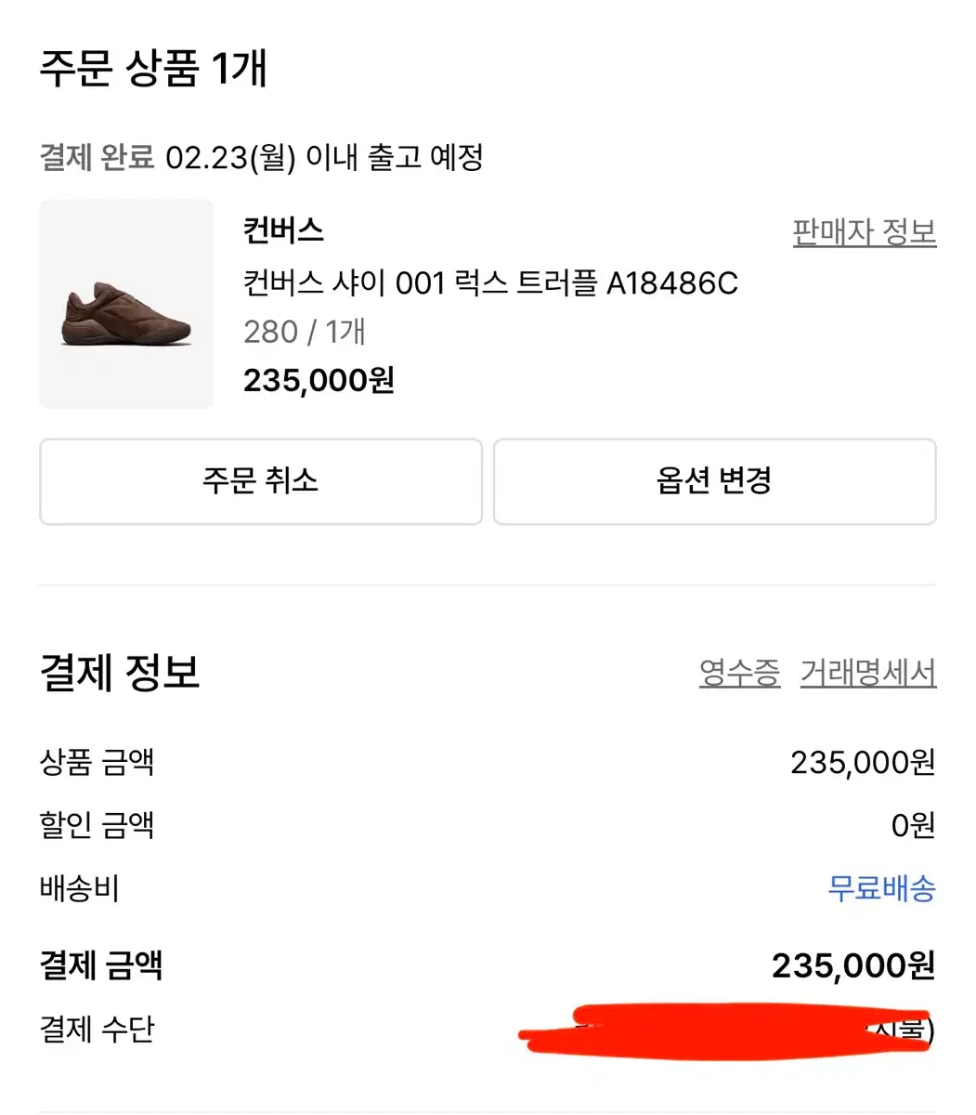This screenshot has width=976, height=1115.
Task: Open the Converse shoe product thumbnail
Action: click(126, 304)
